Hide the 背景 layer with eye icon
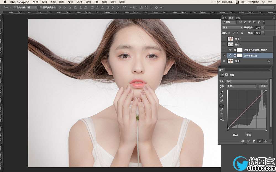 tap(224, 61)
